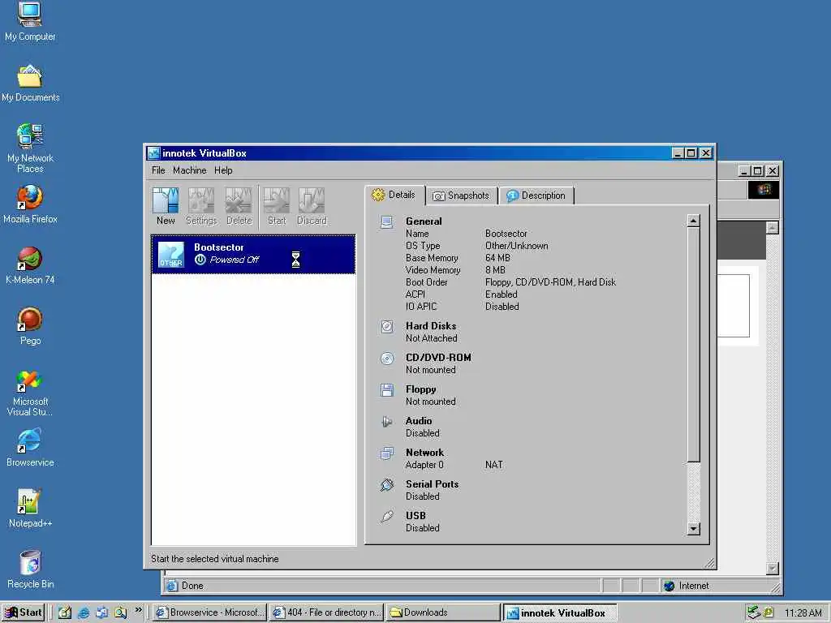Click the Audio speaker icon
This screenshot has height=623, width=831.
click(x=387, y=422)
